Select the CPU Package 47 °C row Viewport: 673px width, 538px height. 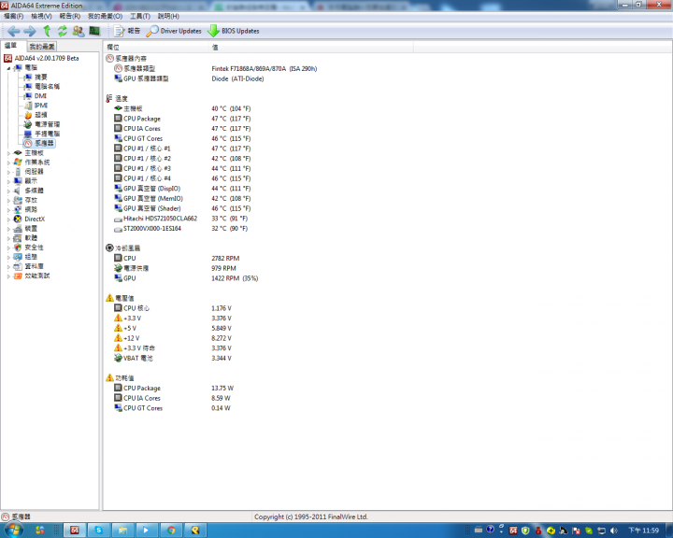[182, 119]
